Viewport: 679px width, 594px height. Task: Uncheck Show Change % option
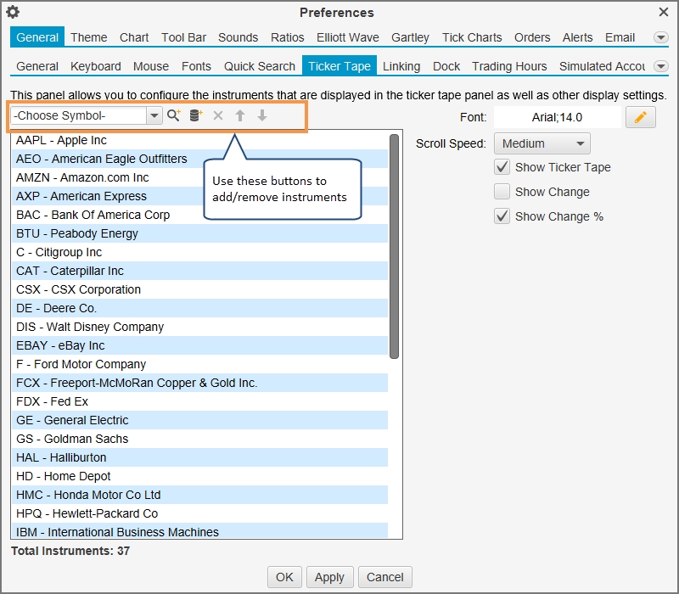tap(502, 216)
